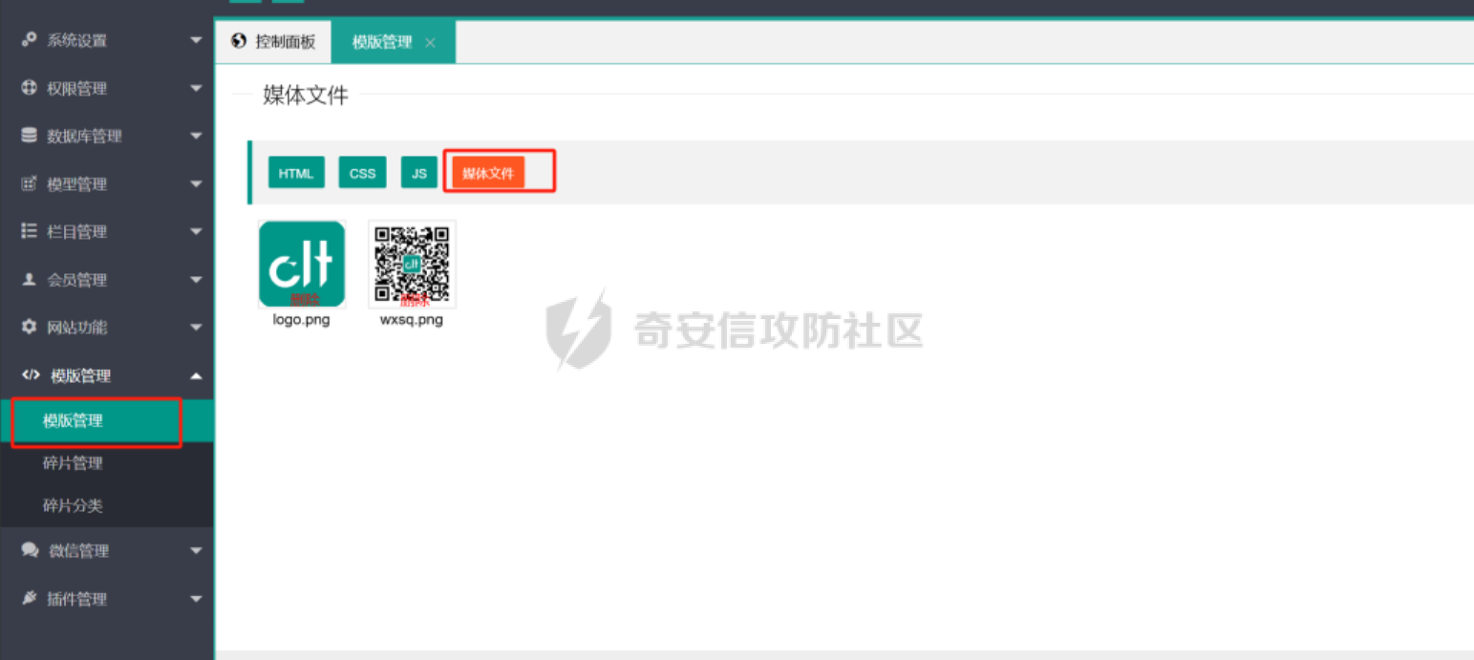Select the 媒体文件 button

coord(488,173)
